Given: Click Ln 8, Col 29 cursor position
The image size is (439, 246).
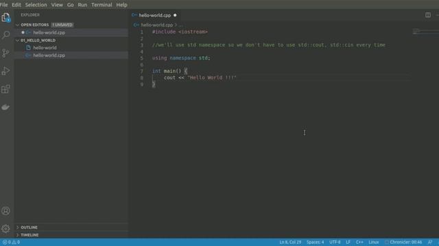Looking at the screenshot, I should point(290,242).
